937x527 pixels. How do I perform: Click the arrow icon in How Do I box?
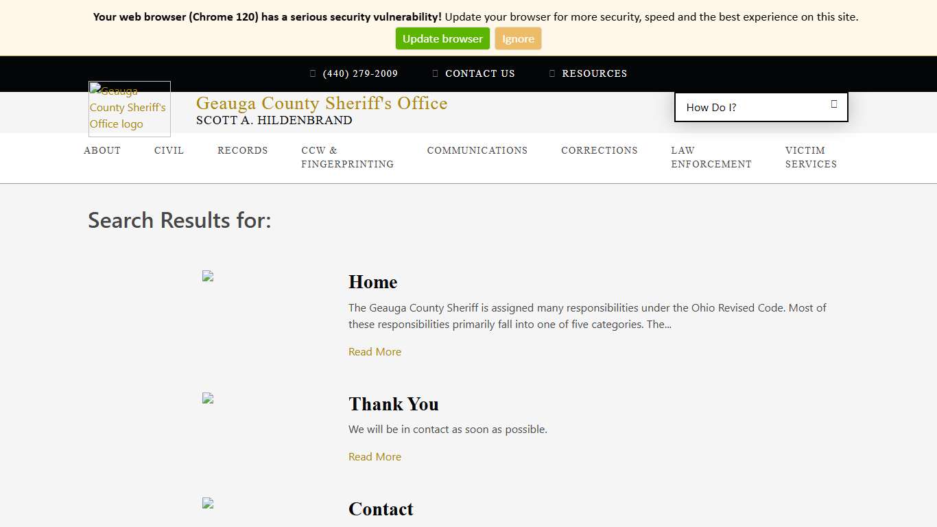tap(833, 103)
